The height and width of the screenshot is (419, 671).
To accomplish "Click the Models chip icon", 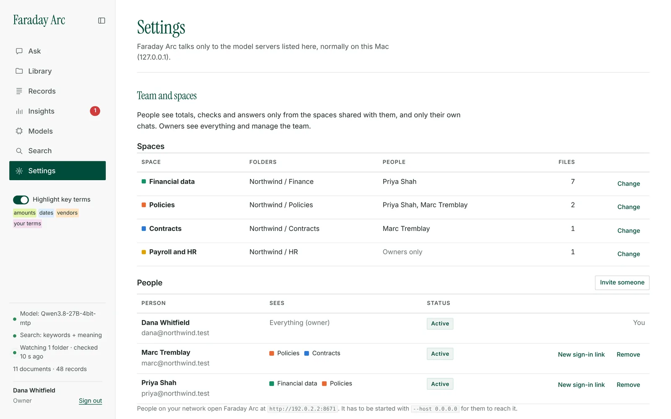I will point(19,131).
